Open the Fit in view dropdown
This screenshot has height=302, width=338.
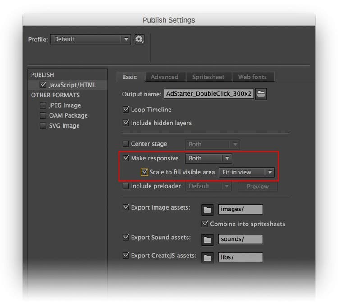[x=247, y=173]
